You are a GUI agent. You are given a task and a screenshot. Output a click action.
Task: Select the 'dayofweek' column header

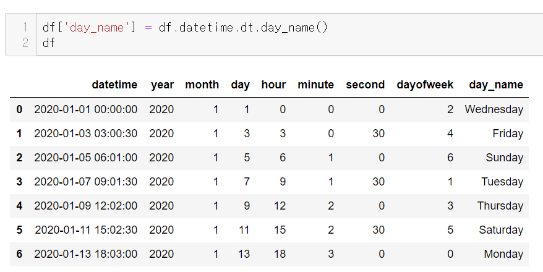click(x=425, y=85)
